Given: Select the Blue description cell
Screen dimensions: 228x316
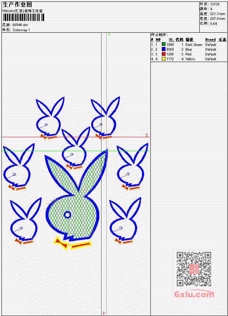Looking at the screenshot, I should (x=189, y=50).
